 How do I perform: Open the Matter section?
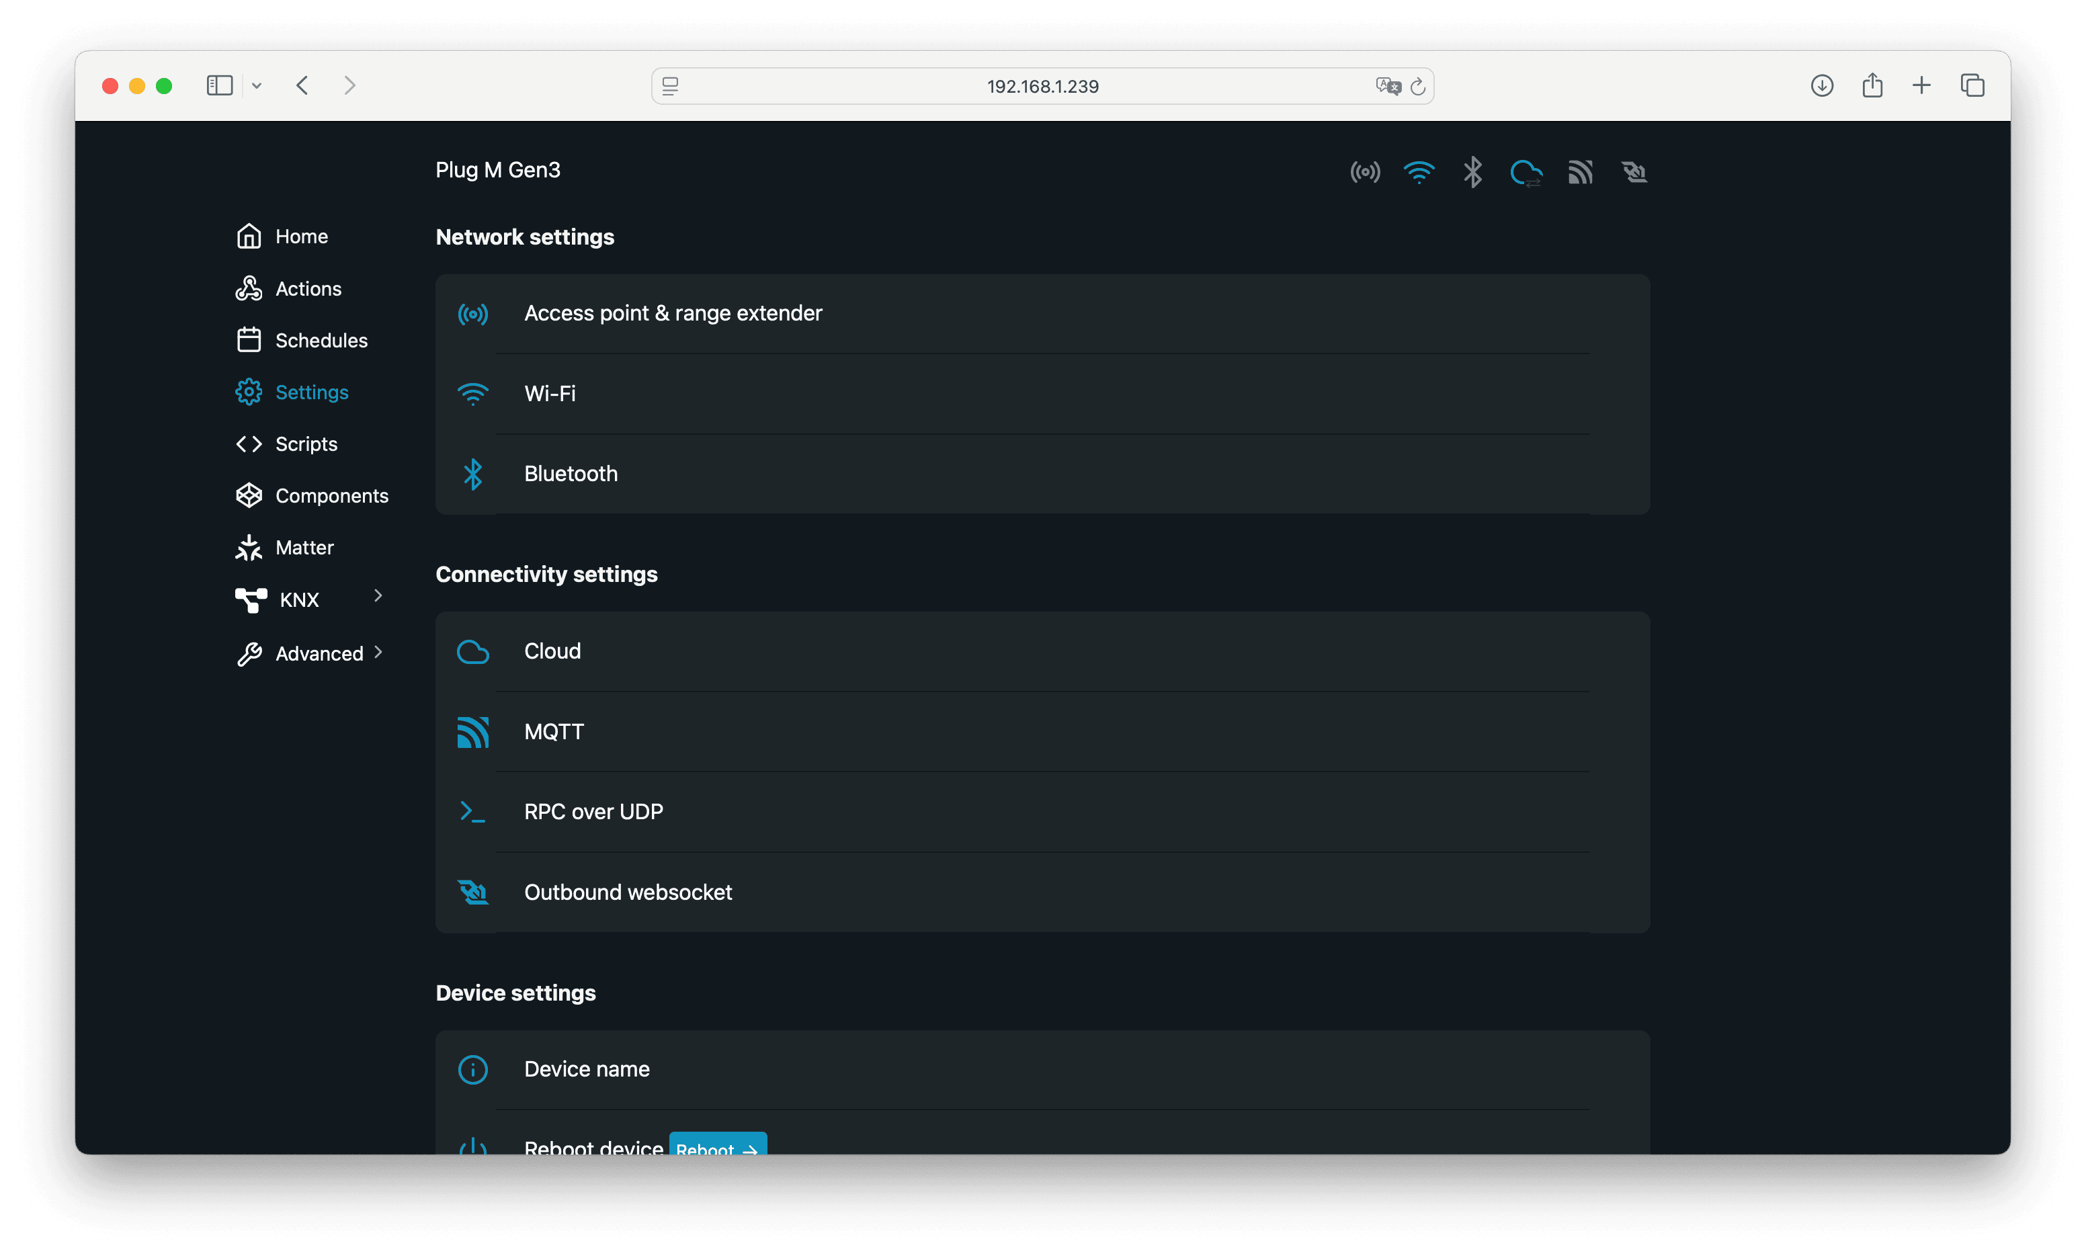point(304,548)
